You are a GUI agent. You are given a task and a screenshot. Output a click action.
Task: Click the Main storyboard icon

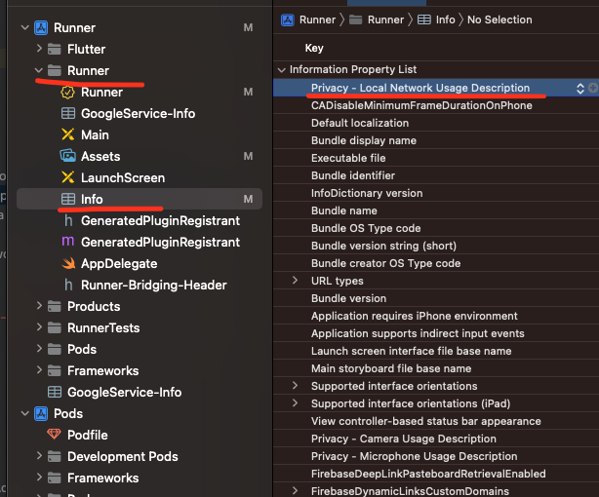tap(67, 134)
